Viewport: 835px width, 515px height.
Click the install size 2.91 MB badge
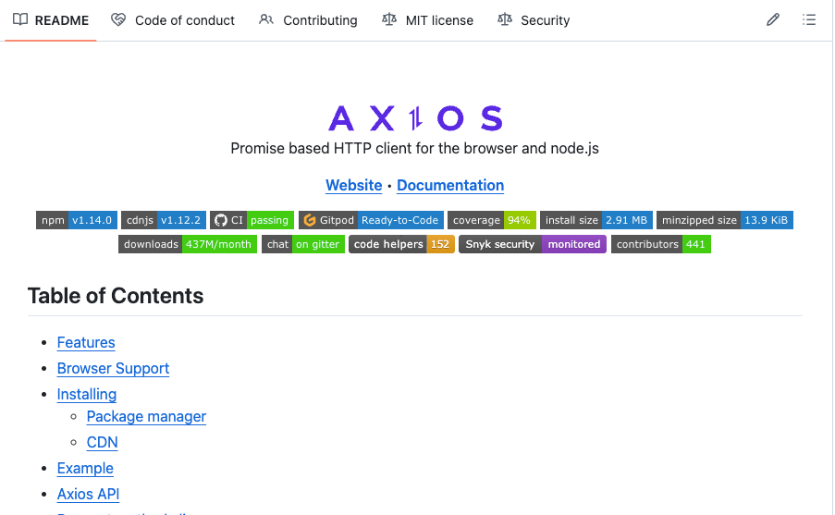[596, 220]
